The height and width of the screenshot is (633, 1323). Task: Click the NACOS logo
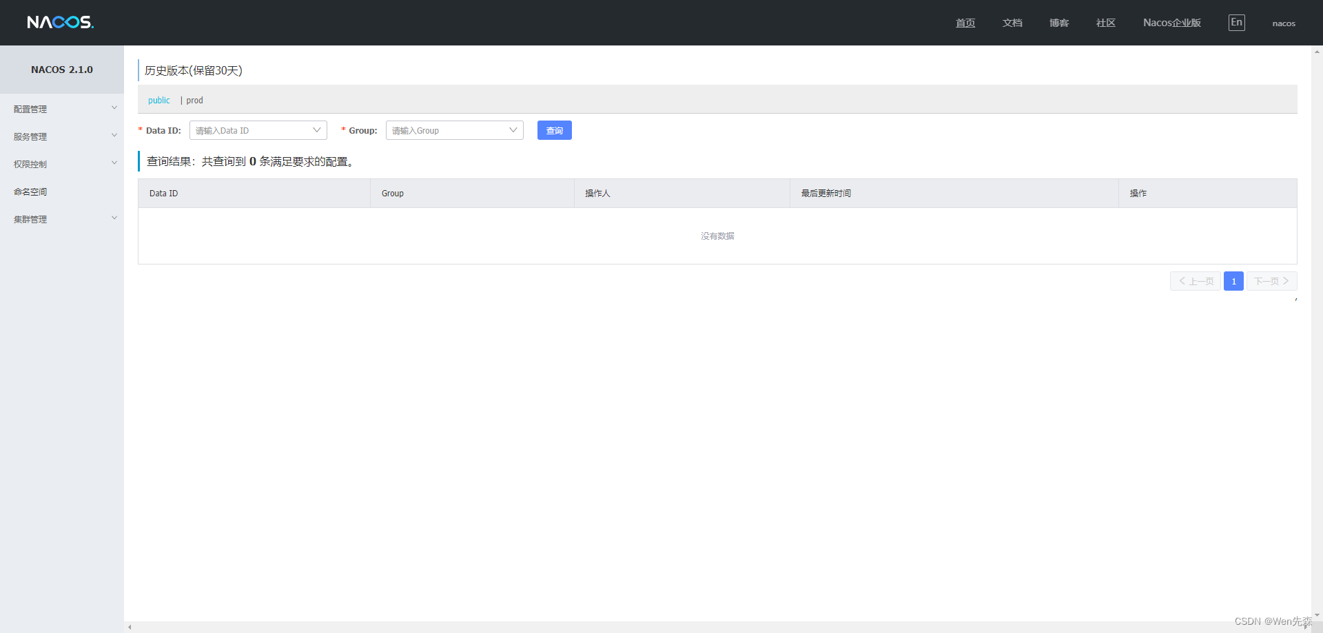(61, 22)
